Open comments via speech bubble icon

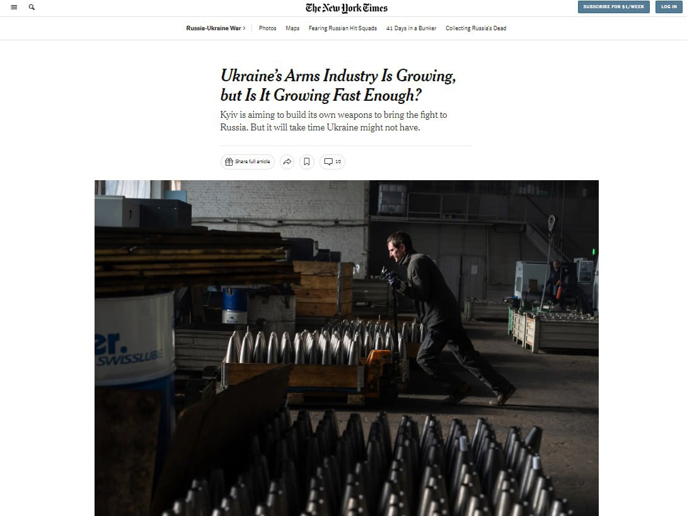[328, 162]
